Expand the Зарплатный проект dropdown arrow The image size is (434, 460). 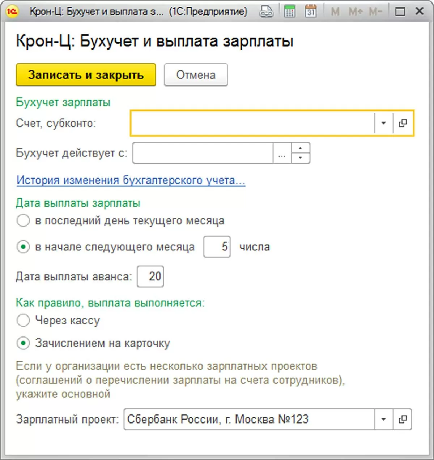click(x=383, y=419)
